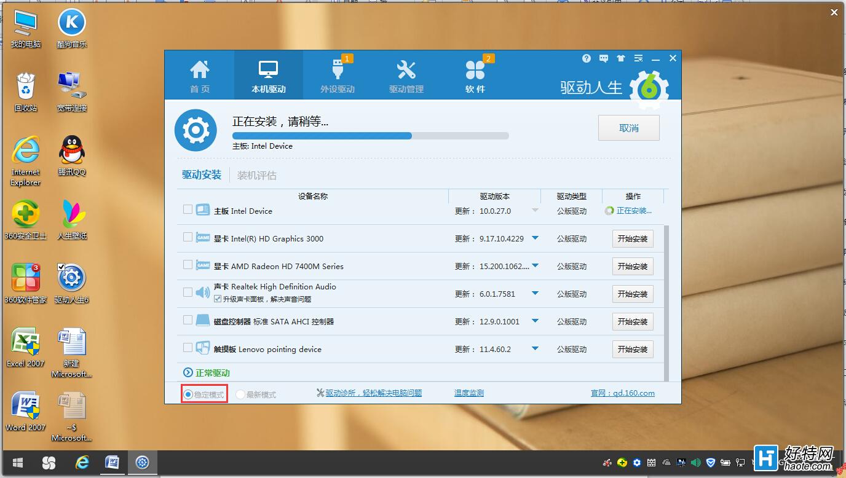Open the 驱动管理 tab
The image size is (846, 478).
pyautogui.click(x=406, y=75)
